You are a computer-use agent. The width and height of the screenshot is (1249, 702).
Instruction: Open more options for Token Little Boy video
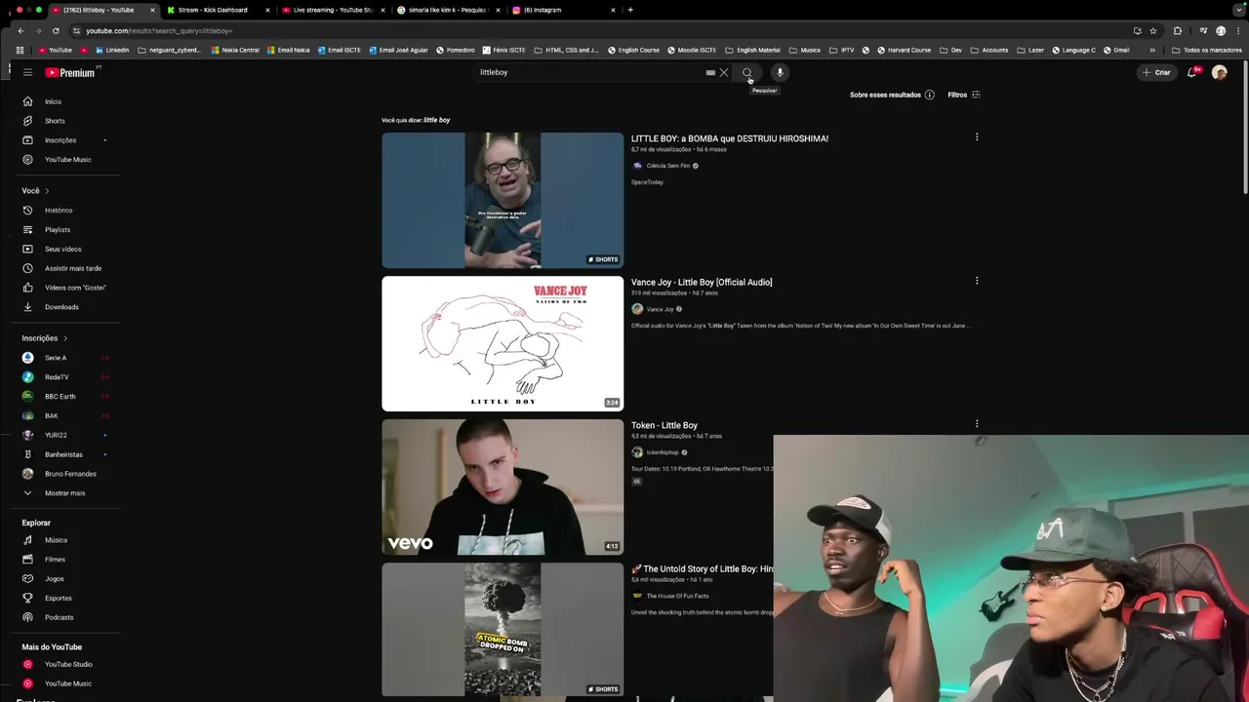977,424
